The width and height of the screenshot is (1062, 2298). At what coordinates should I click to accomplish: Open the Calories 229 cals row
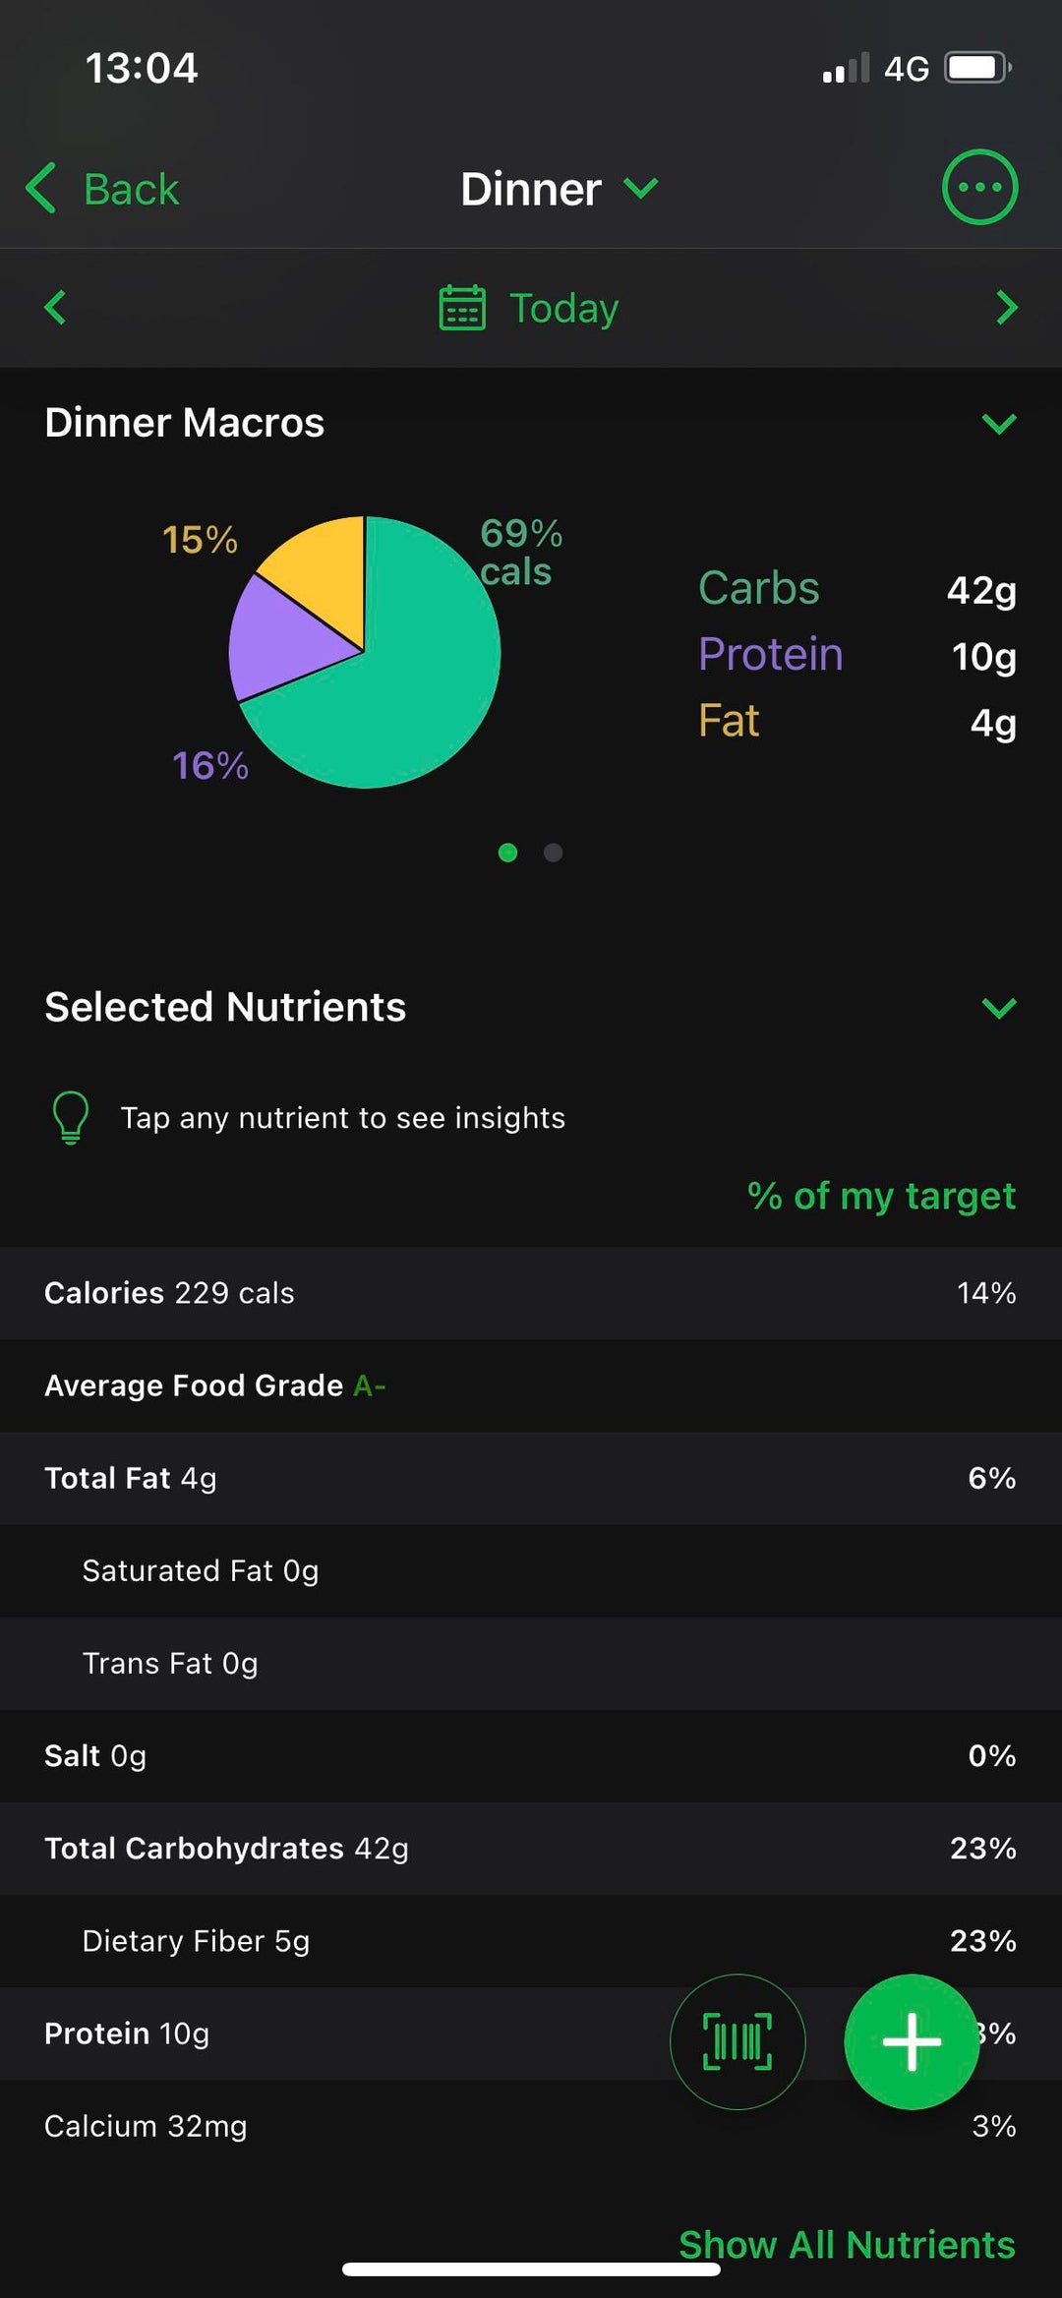point(531,1293)
